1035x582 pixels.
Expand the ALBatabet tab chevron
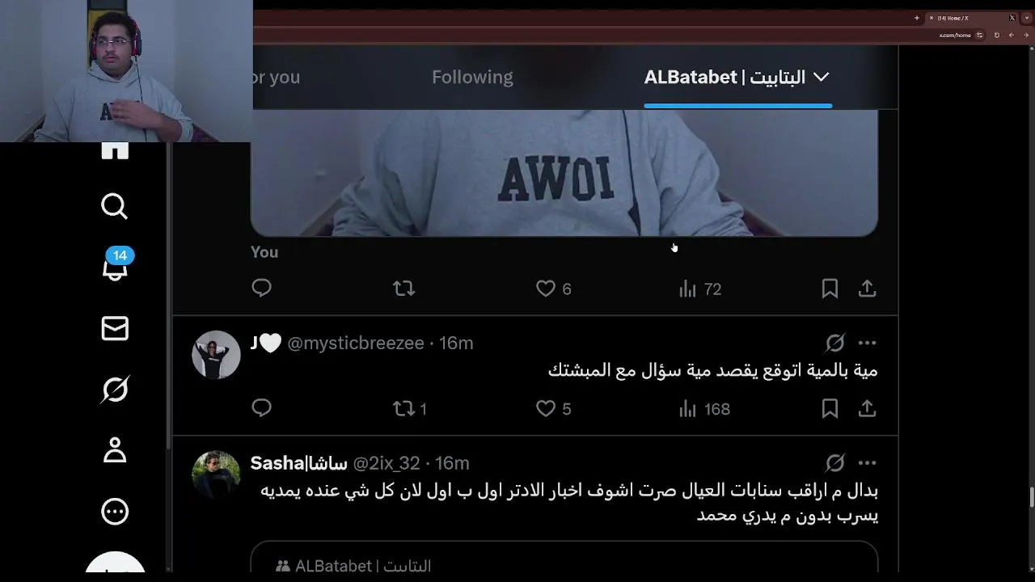tap(821, 78)
